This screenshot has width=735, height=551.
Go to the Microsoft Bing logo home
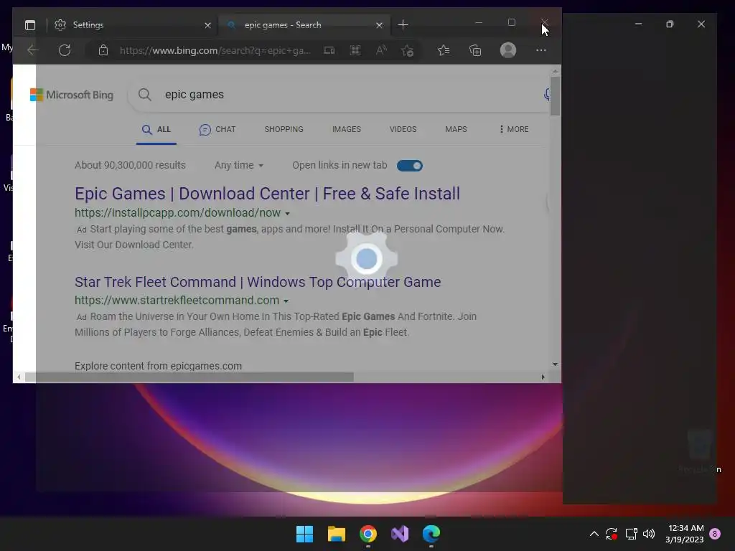tap(72, 95)
